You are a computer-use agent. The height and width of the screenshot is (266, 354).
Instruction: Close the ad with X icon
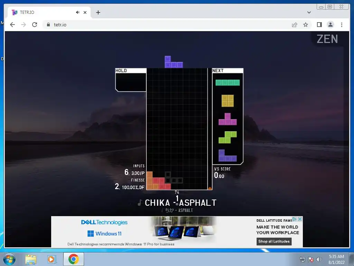300,219
